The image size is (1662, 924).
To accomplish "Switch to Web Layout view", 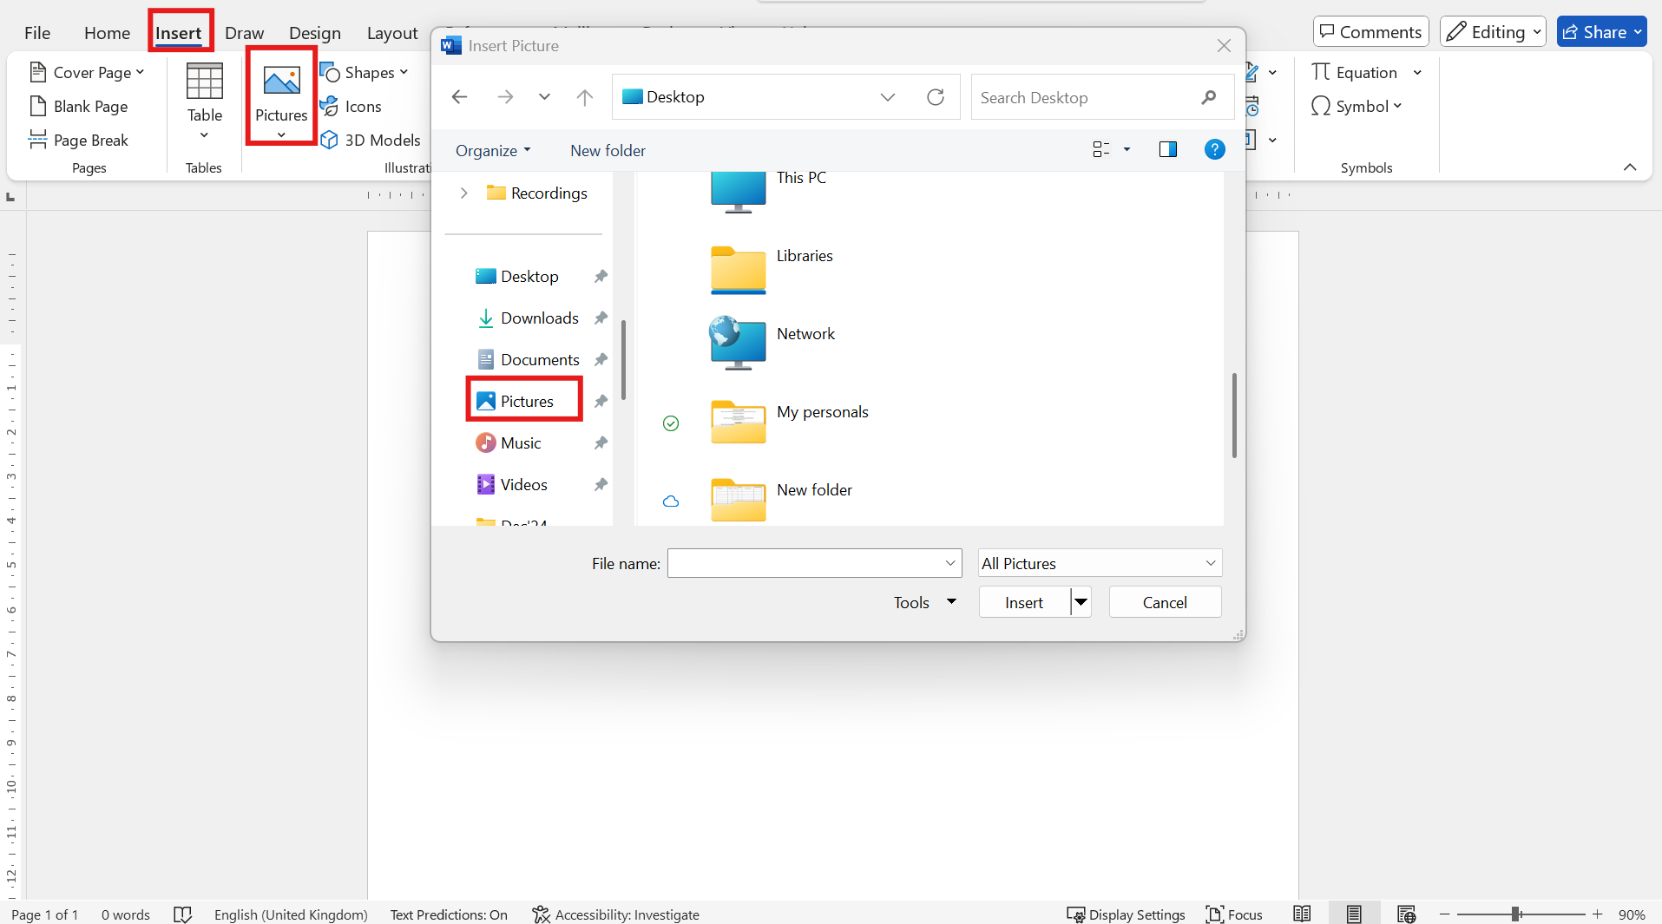I will click(1406, 914).
